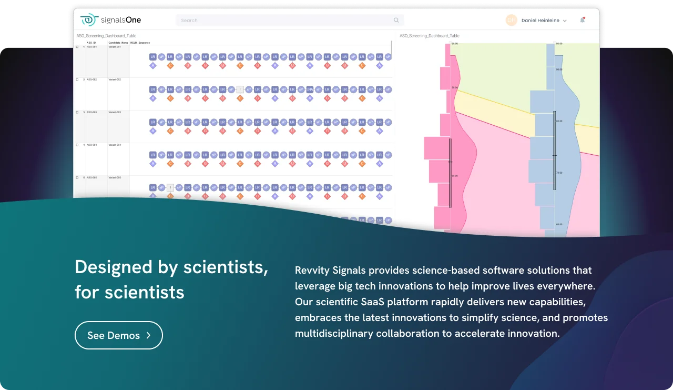Screen dimensions: 673x390
Task: Click leftmost A base diamond in ASO-001 sequence
Action: 152,66
